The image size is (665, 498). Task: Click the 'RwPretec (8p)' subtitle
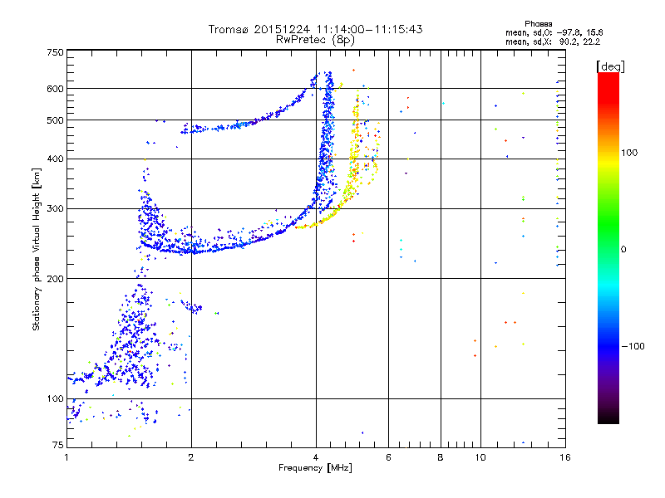coord(315,40)
